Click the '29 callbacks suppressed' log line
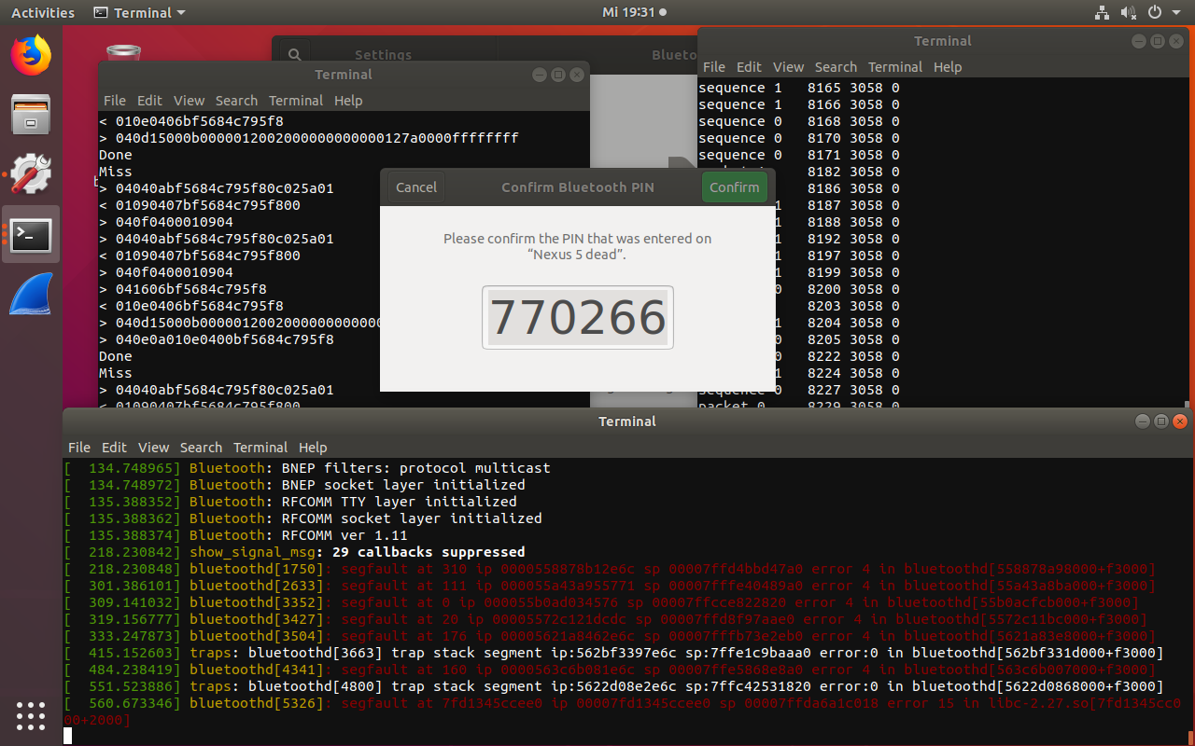Screen dimensions: 1195x746 294,552
